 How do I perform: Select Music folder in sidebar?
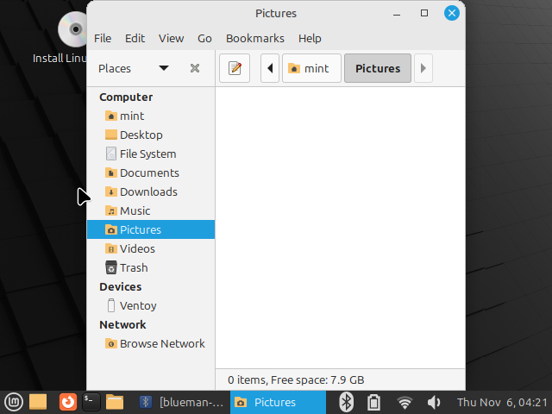pos(135,210)
